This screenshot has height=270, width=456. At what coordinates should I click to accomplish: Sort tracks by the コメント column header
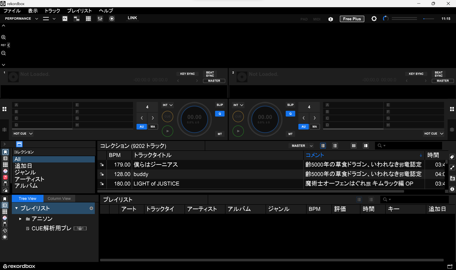pos(364,155)
